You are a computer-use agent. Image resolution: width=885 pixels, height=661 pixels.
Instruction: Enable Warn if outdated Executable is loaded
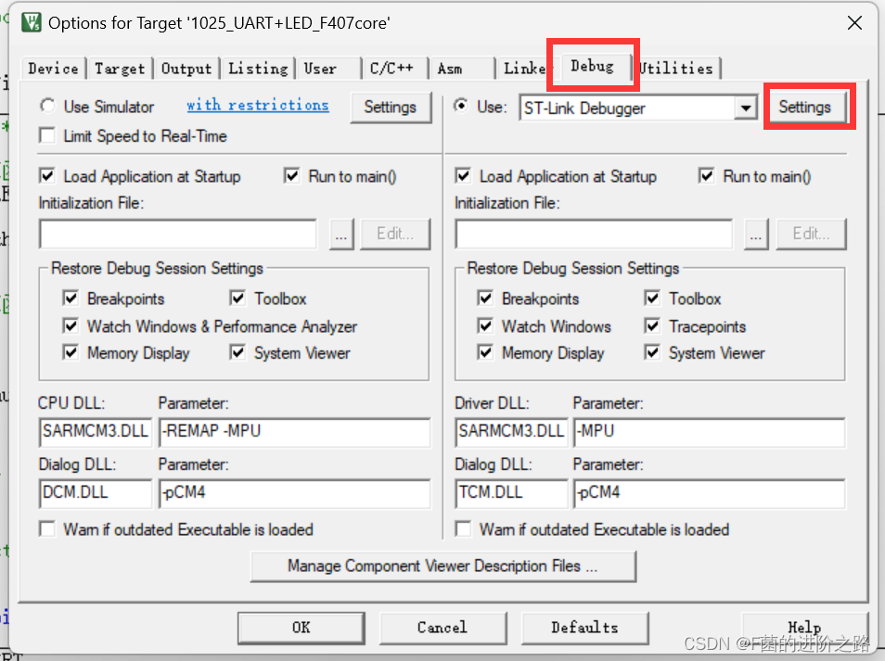coord(47,528)
